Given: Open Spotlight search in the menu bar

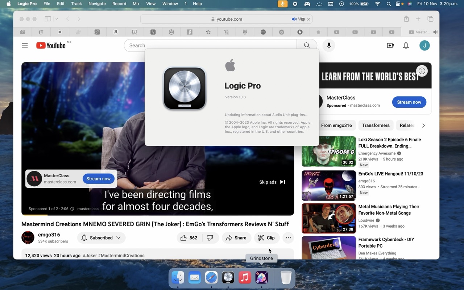Looking at the screenshot, I should 388,4.
